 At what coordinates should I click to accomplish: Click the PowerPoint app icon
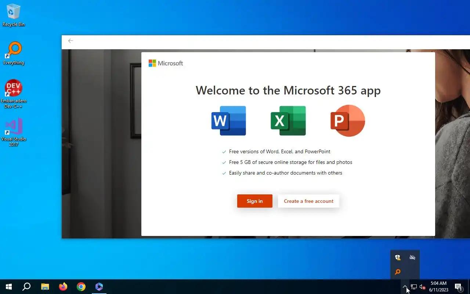point(348,121)
